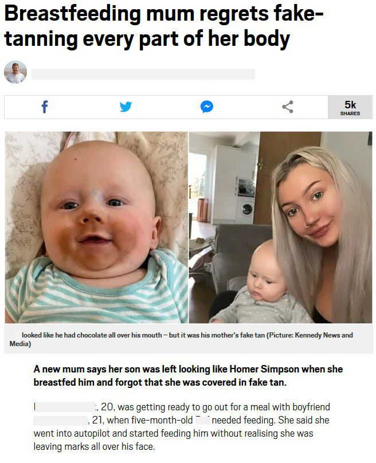Click the redacted author byline bar
This screenshot has height=463, width=376.
(x=143, y=74)
